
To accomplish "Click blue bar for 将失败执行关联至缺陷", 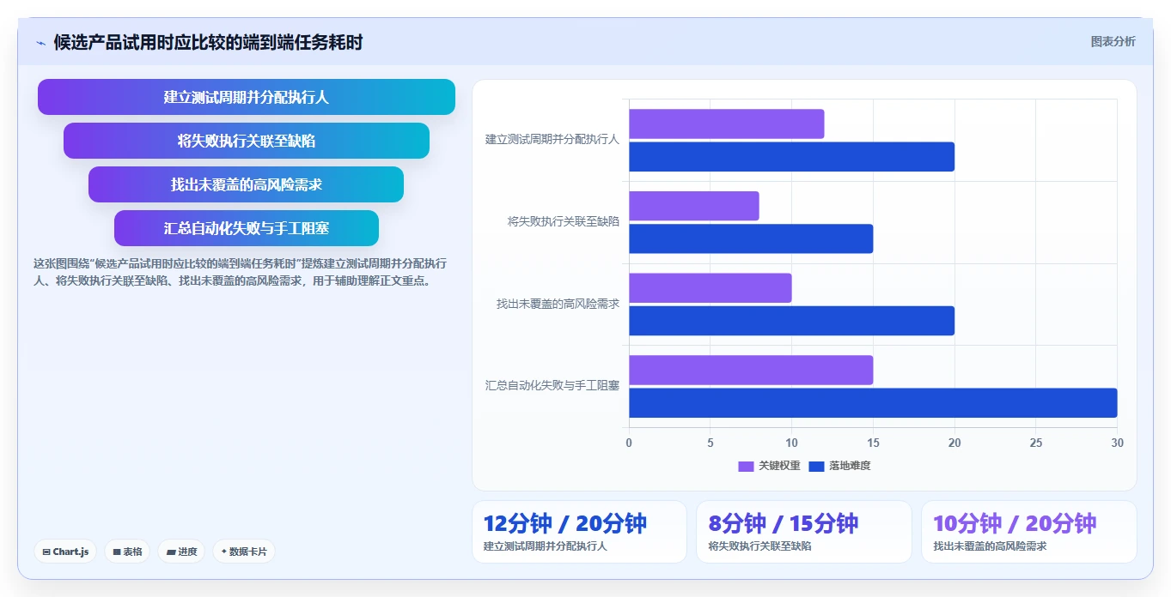I will click(x=751, y=238).
